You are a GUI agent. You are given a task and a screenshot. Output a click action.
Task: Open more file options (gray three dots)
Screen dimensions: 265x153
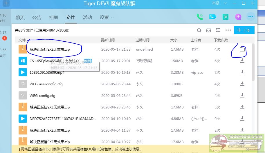(228, 30)
